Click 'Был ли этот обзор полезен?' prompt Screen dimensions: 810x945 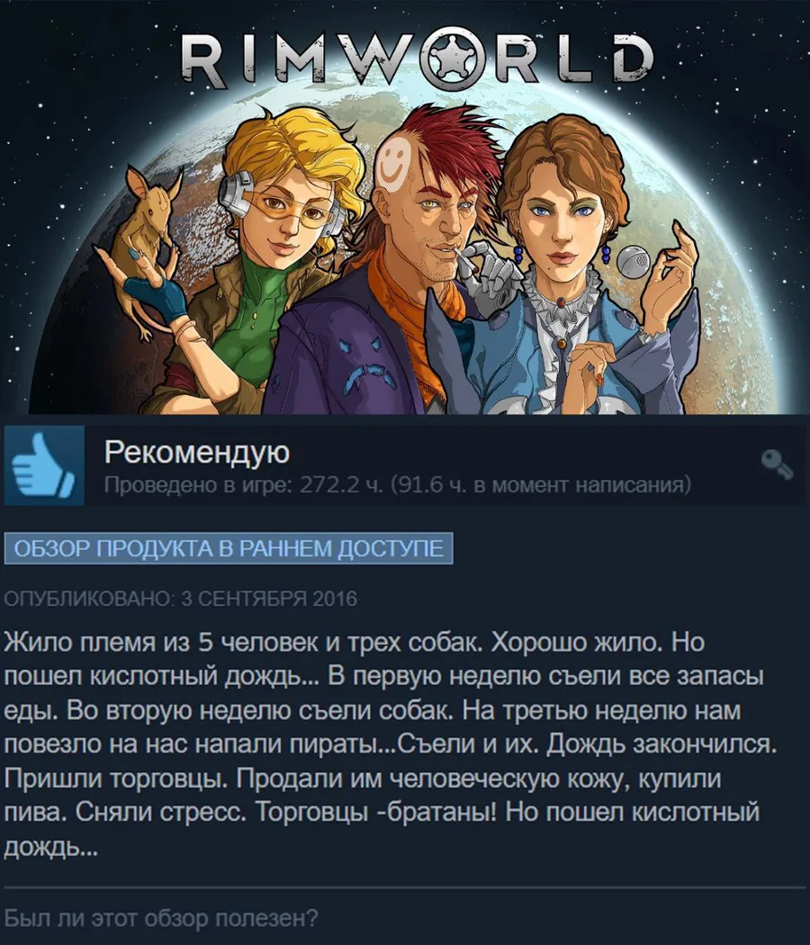(x=161, y=918)
